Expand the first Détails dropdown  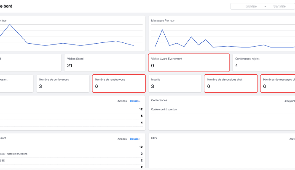(x=135, y=101)
